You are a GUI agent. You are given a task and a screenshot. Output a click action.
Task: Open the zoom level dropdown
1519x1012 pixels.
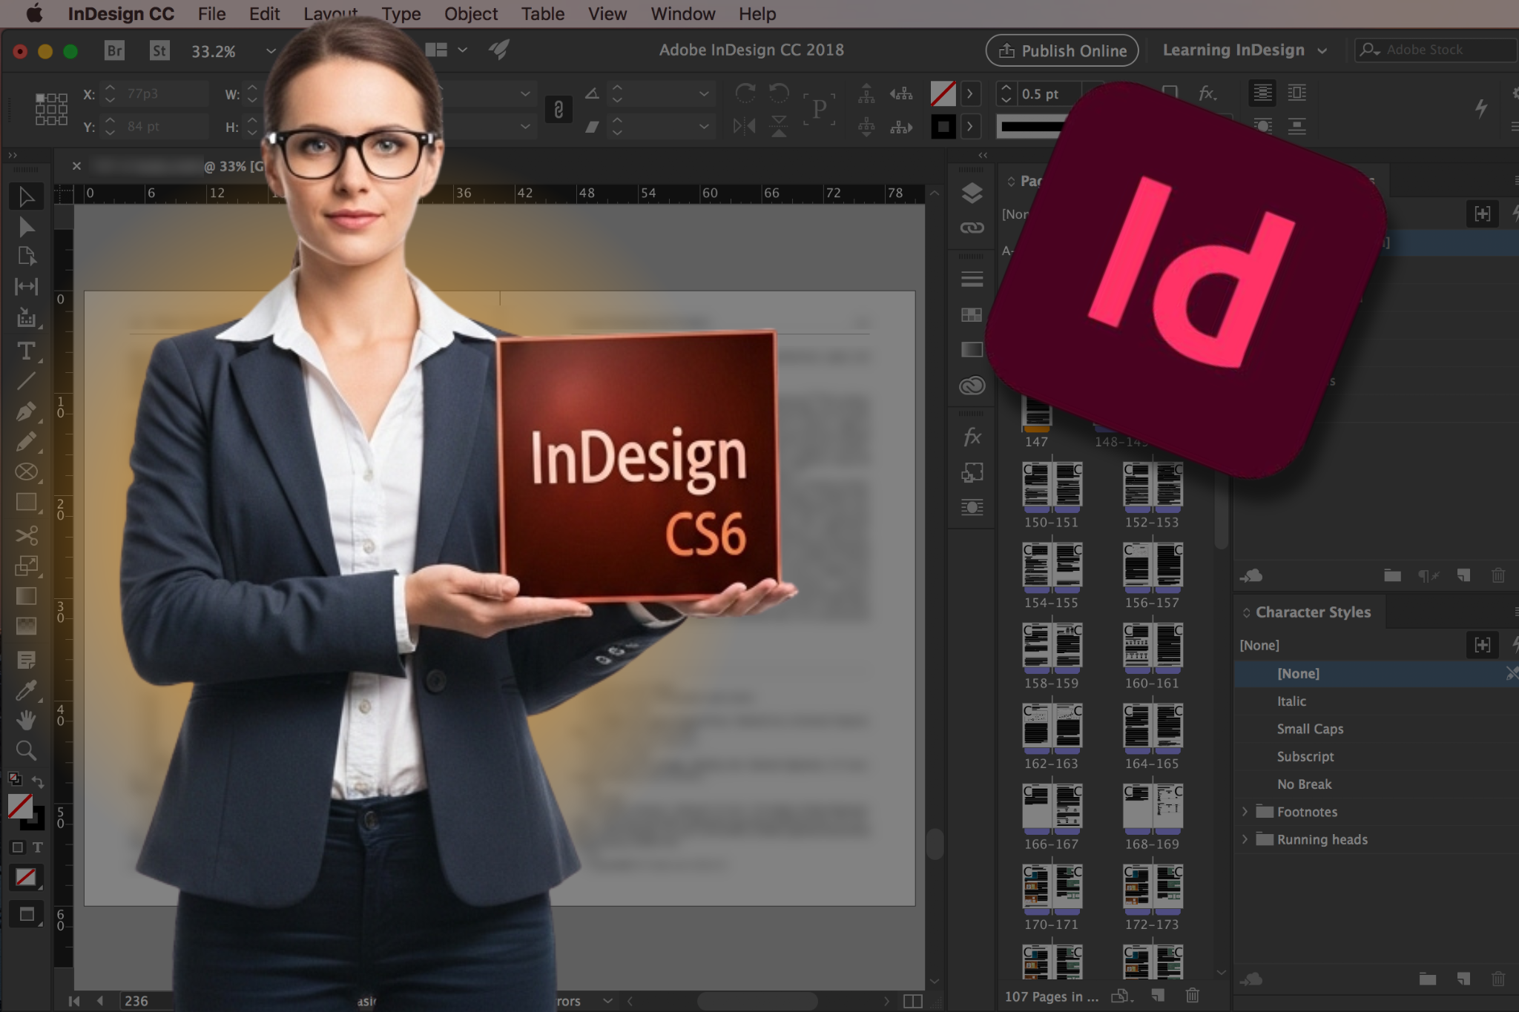tap(271, 51)
